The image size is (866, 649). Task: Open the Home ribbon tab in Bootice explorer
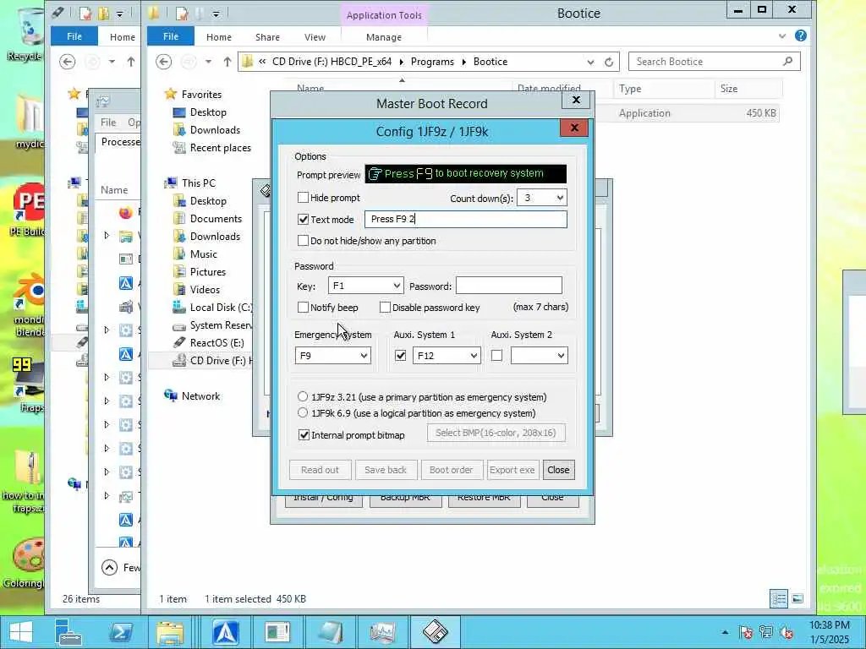pos(219,37)
